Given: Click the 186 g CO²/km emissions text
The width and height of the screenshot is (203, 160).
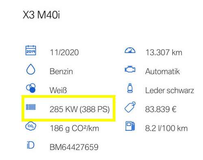Looking at the screenshot, I should tap(74, 128).
